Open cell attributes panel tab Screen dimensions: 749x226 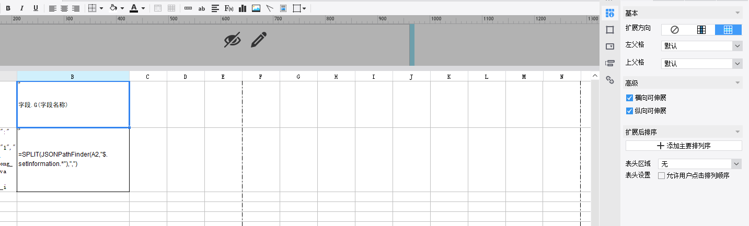pyautogui.click(x=609, y=13)
